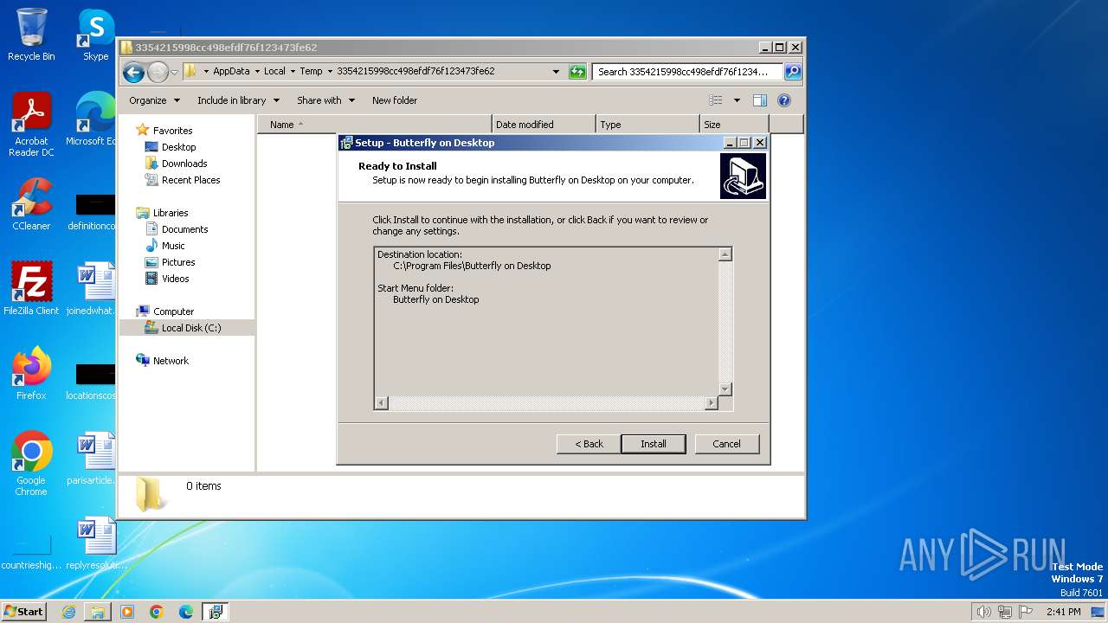1108x623 pixels.
Task: Toggle the preview pane icon
Action: (x=760, y=100)
